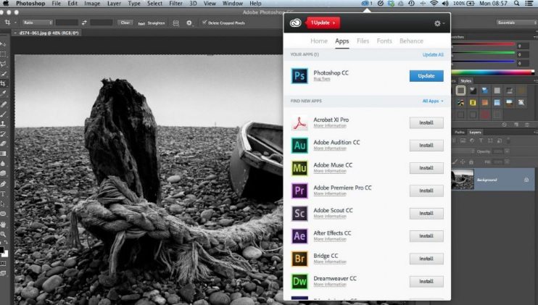This screenshot has width=538, height=305.
Task: Switch to the Files tab
Action: (363, 41)
